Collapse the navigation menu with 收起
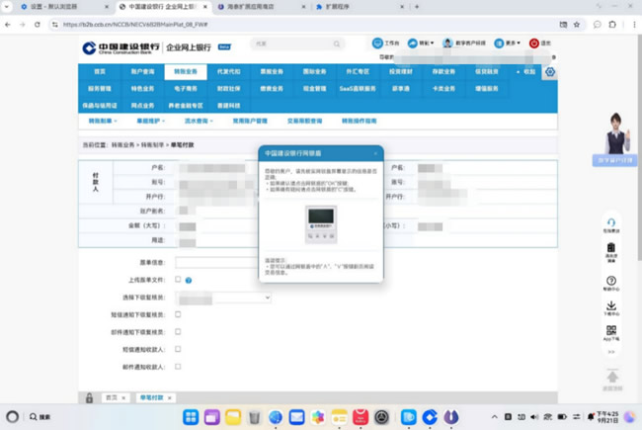 pyautogui.click(x=526, y=72)
